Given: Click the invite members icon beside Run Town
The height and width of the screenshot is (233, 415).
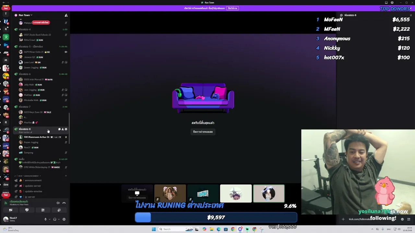Looking at the screenshot, I should [66, 15].
